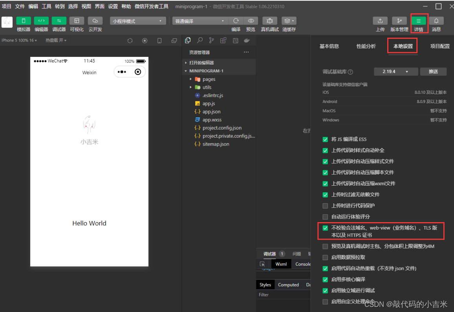Viewport: 454px width, 312px height.
Task: Uncheck 将 JS 编译成 ES5
Action: [x=325, y=139]
